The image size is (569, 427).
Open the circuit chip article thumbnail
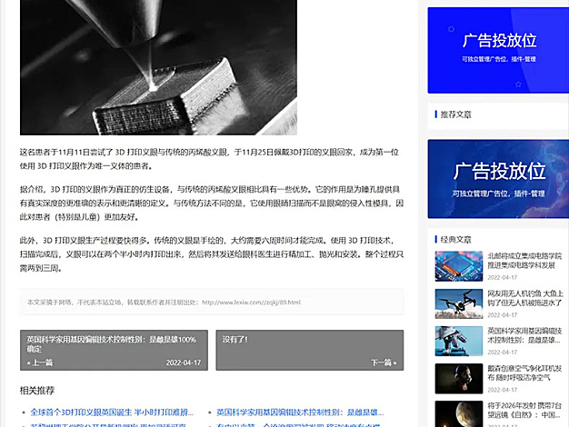(458, 265)
